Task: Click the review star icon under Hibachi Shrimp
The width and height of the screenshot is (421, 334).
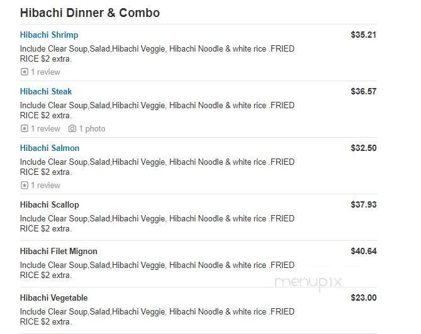Action: (x=25, y=72)
